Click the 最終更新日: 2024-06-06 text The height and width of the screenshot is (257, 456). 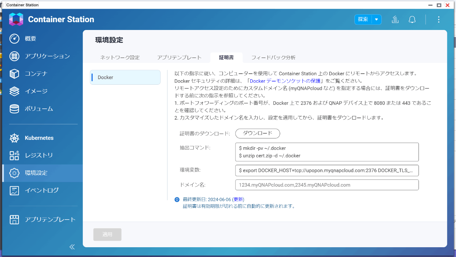[207, 199]
